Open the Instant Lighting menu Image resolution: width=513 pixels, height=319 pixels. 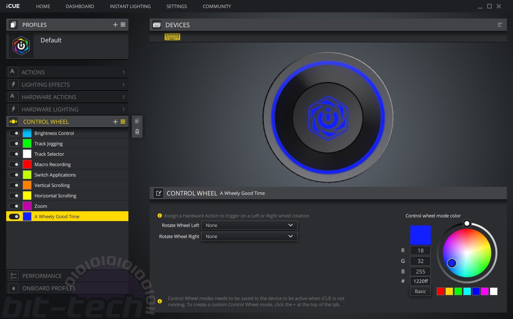tap(130, 6)
